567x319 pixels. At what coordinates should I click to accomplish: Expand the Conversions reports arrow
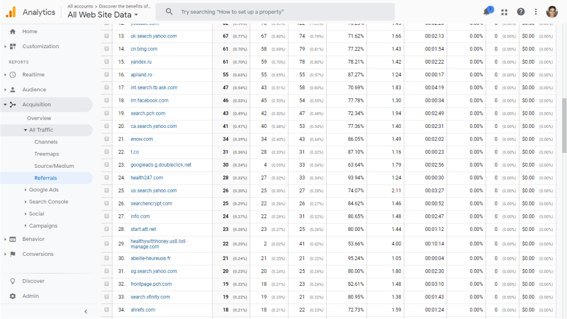[5, 254]
